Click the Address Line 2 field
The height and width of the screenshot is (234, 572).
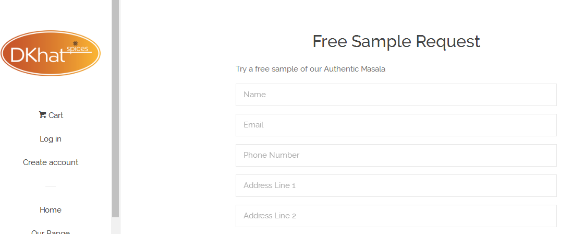(x=396, y=216)
